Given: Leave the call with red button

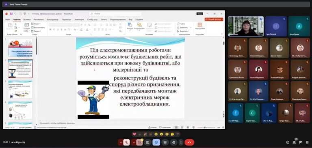Looking at the screenshot, I should point(189,142).
